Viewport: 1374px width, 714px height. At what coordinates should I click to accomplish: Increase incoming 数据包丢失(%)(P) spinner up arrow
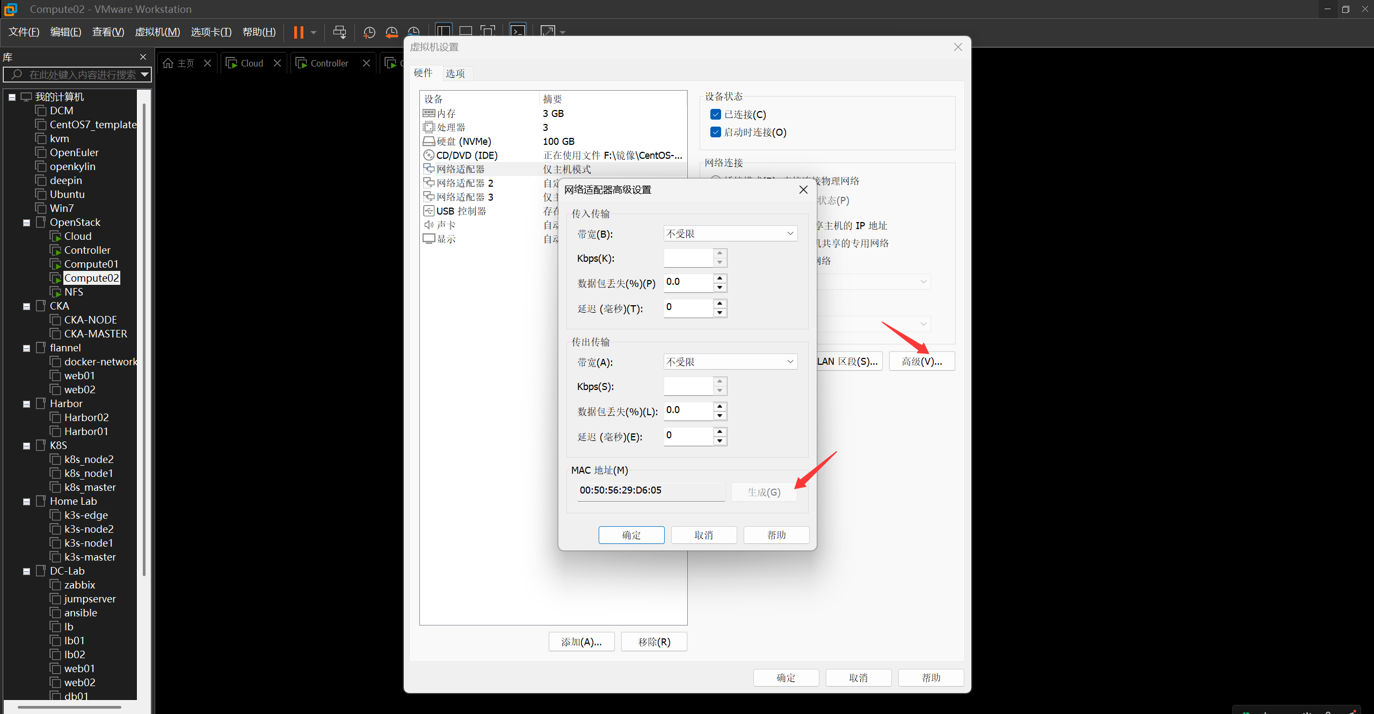(x=720, y=278)
